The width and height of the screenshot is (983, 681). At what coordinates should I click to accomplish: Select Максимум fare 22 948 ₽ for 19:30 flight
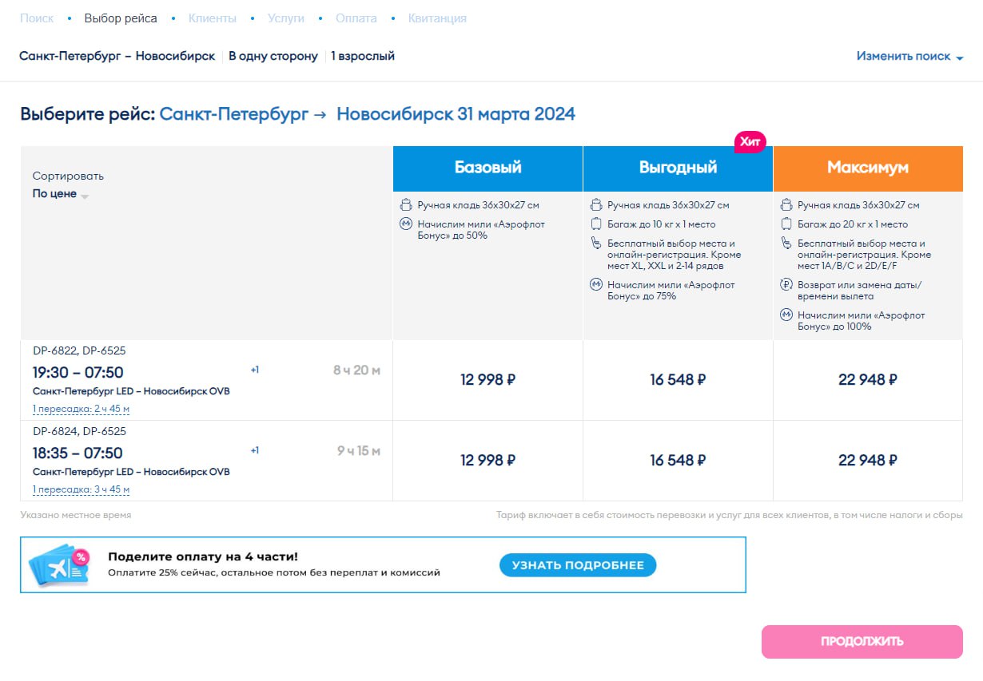(868, 380)
